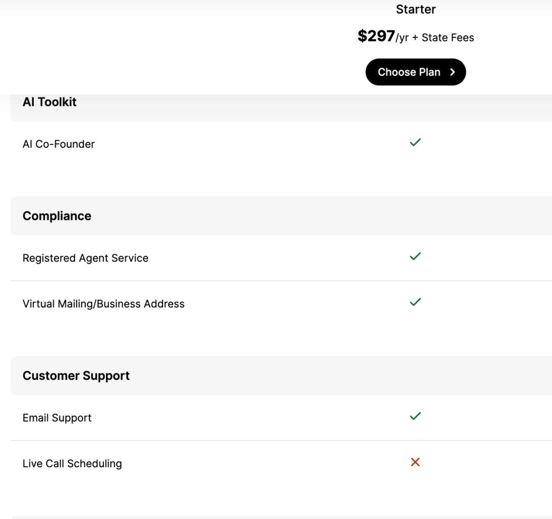552x519 pixels.
Task: Click the Registered Agent Service checkmark
Action: click(x=415, y=256)
